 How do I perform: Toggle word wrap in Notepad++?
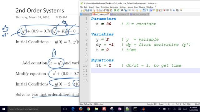(x=144, y=10)
